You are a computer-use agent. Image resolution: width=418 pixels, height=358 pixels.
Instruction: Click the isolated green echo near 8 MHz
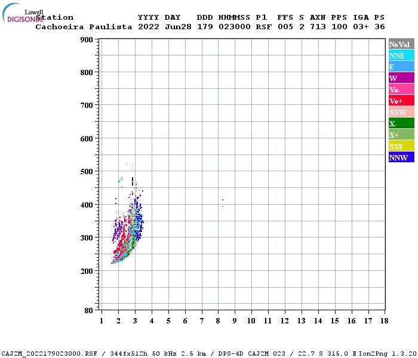pos(223,203)
